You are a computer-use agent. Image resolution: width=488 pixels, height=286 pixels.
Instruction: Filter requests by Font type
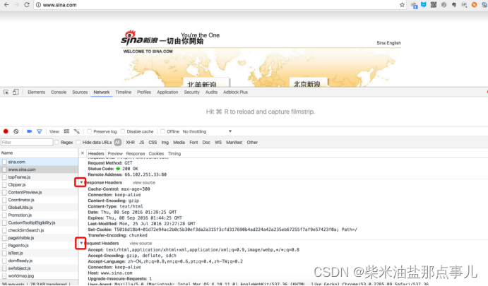pos(194,142)
